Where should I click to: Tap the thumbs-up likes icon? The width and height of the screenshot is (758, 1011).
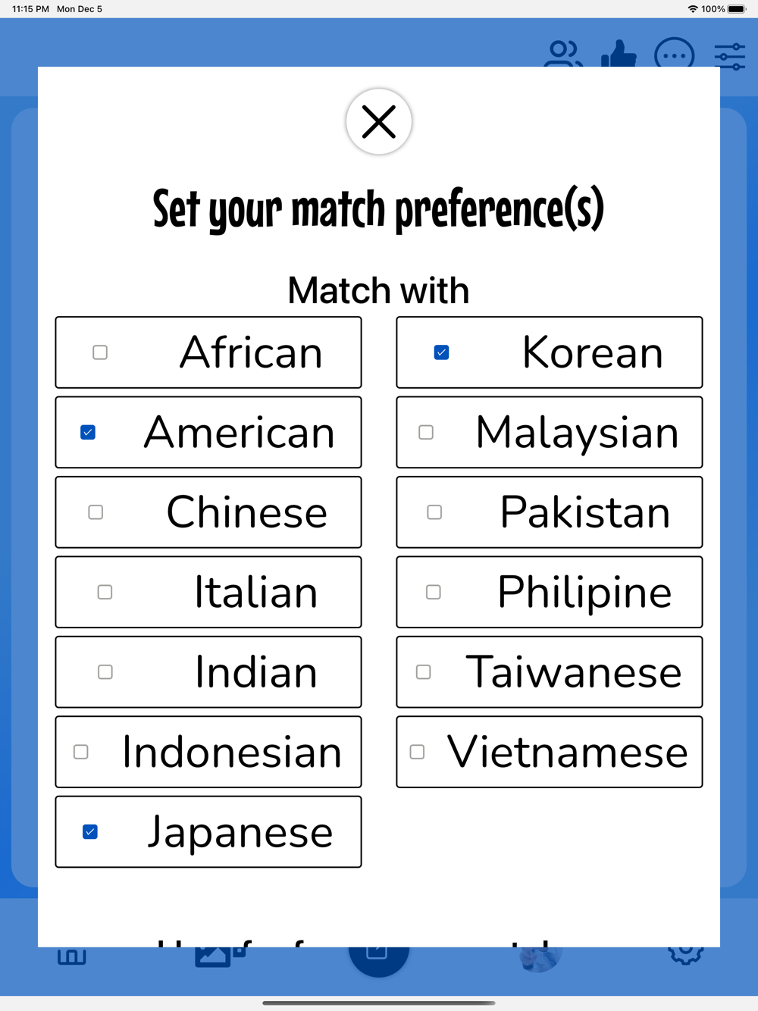pos(619,53)
